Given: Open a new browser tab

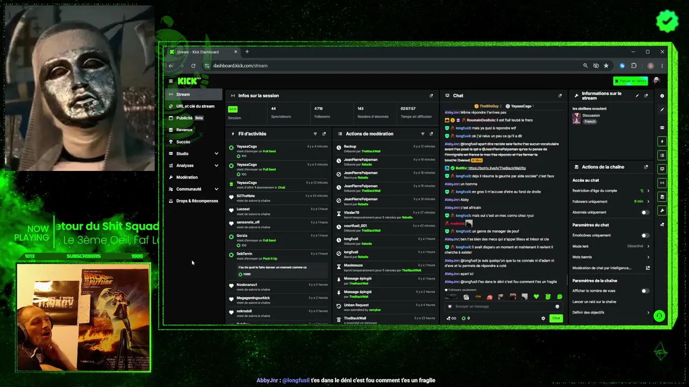Looking at the screenshot, I should (247, 52).
